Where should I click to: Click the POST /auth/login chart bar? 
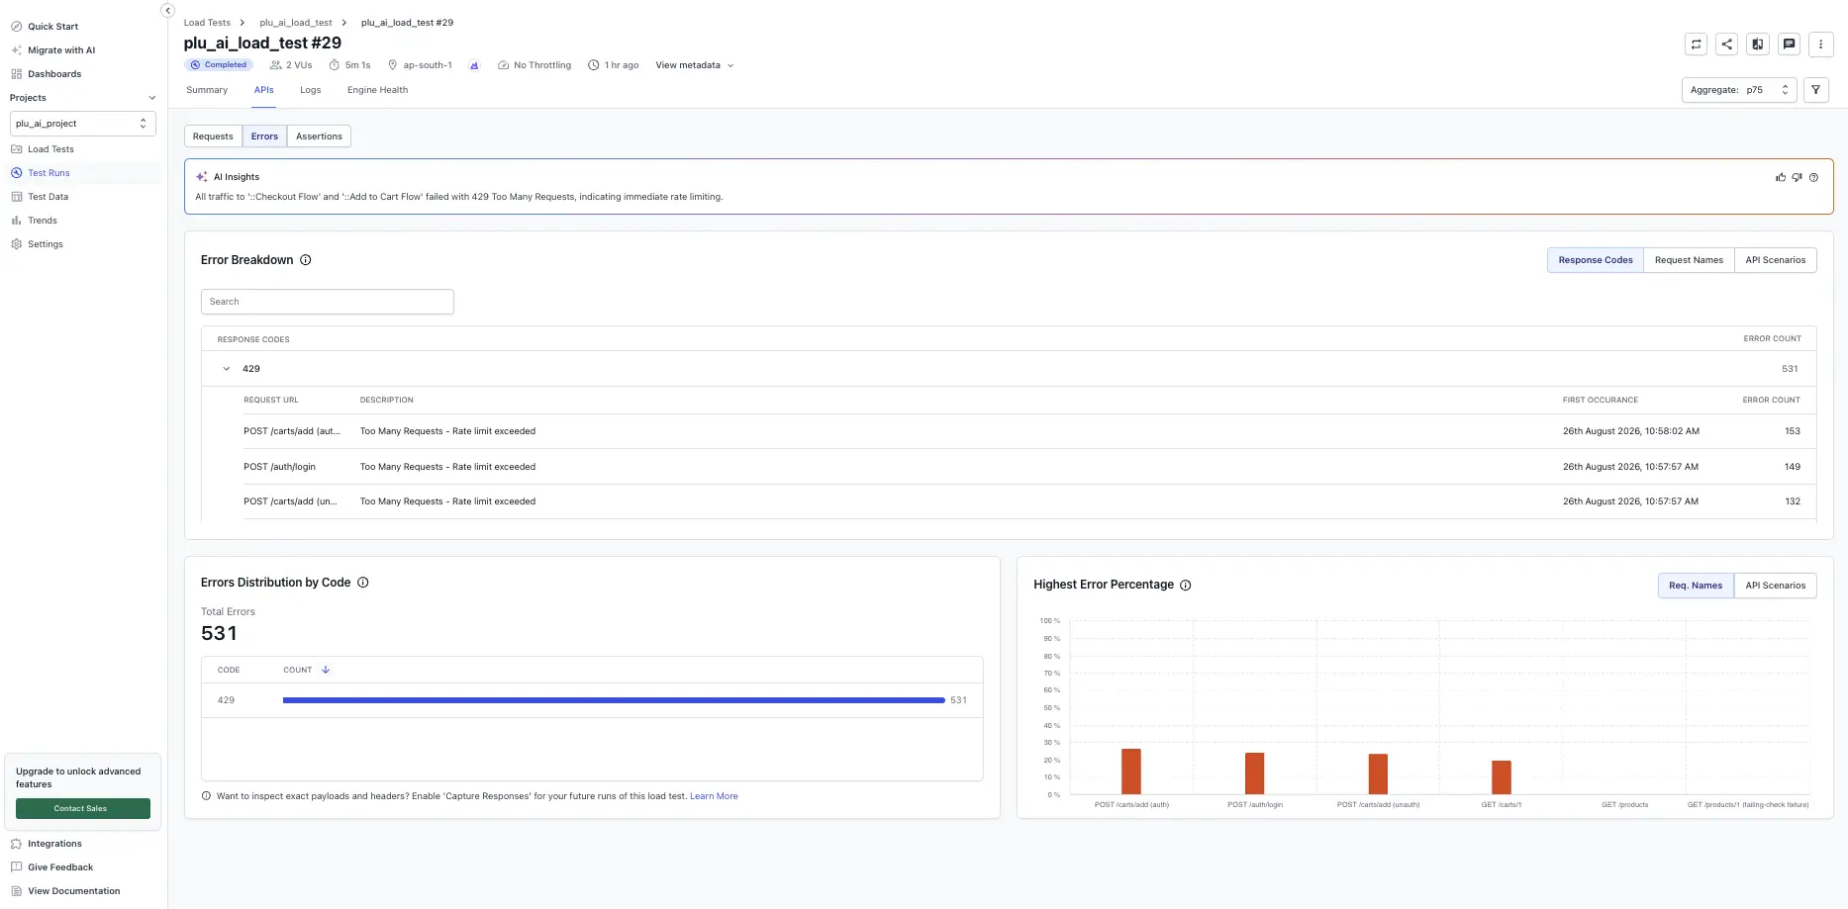tap(1255, 773)
